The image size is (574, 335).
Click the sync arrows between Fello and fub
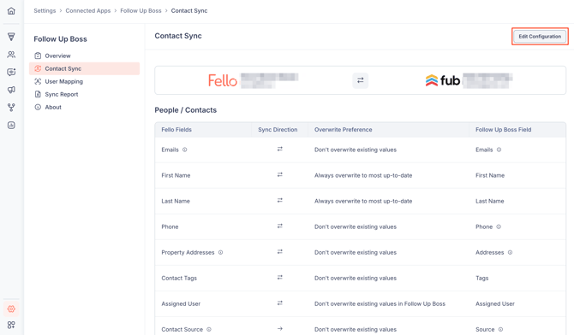pyautogui.click(x=360, y=80)
